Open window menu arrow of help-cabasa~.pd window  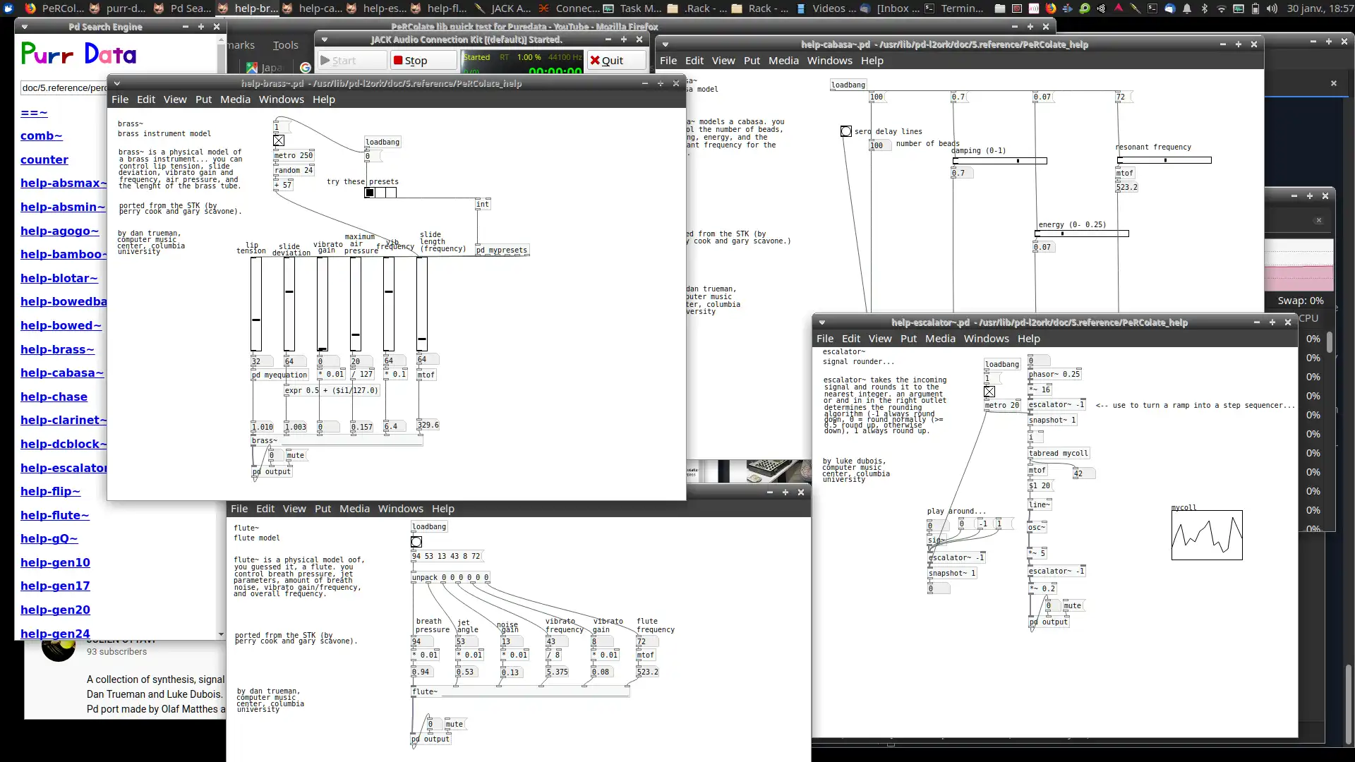[666, 44]
